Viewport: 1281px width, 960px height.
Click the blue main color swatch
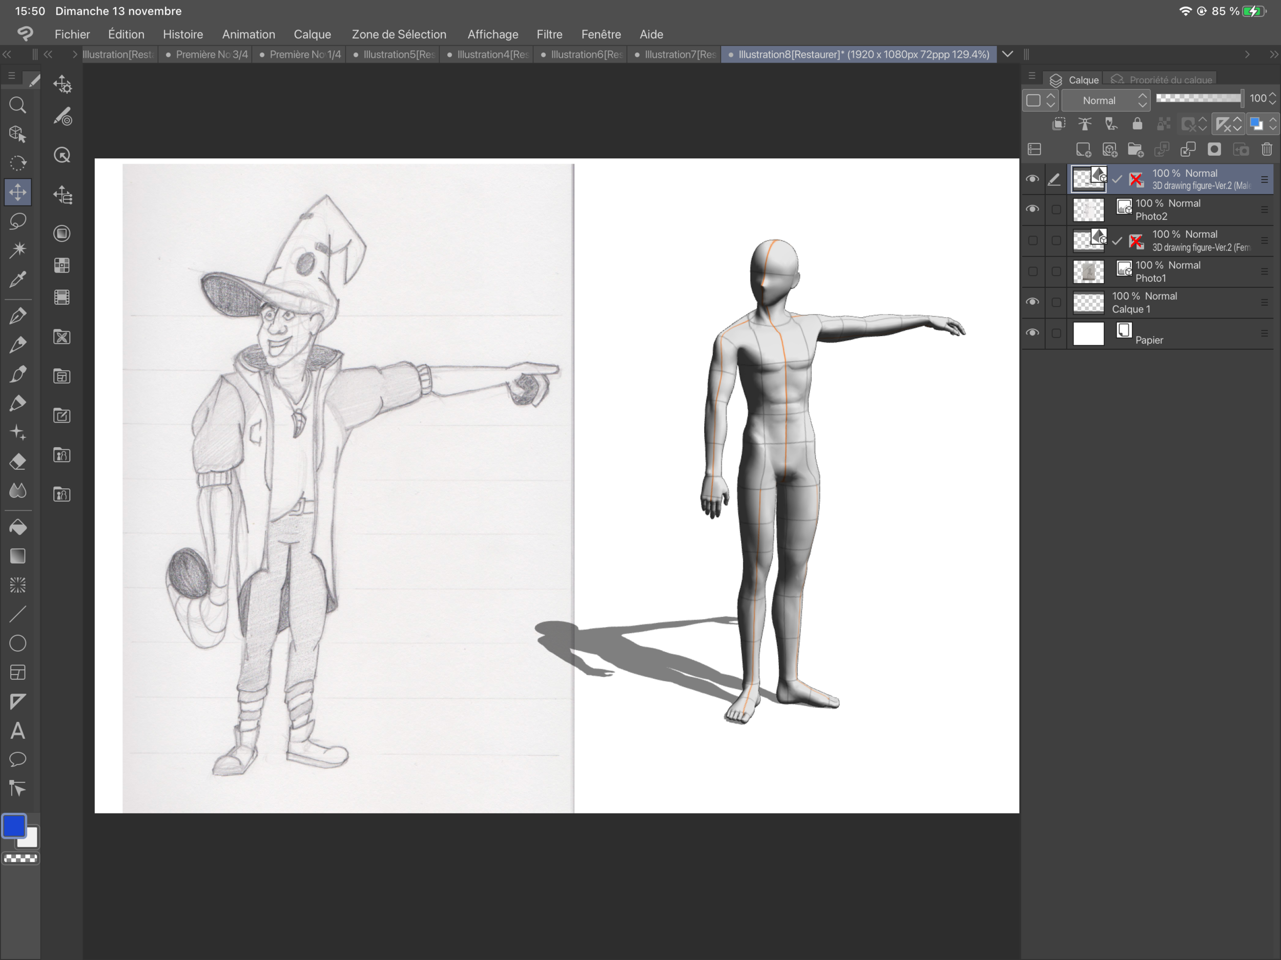click(x=14, y=826)
